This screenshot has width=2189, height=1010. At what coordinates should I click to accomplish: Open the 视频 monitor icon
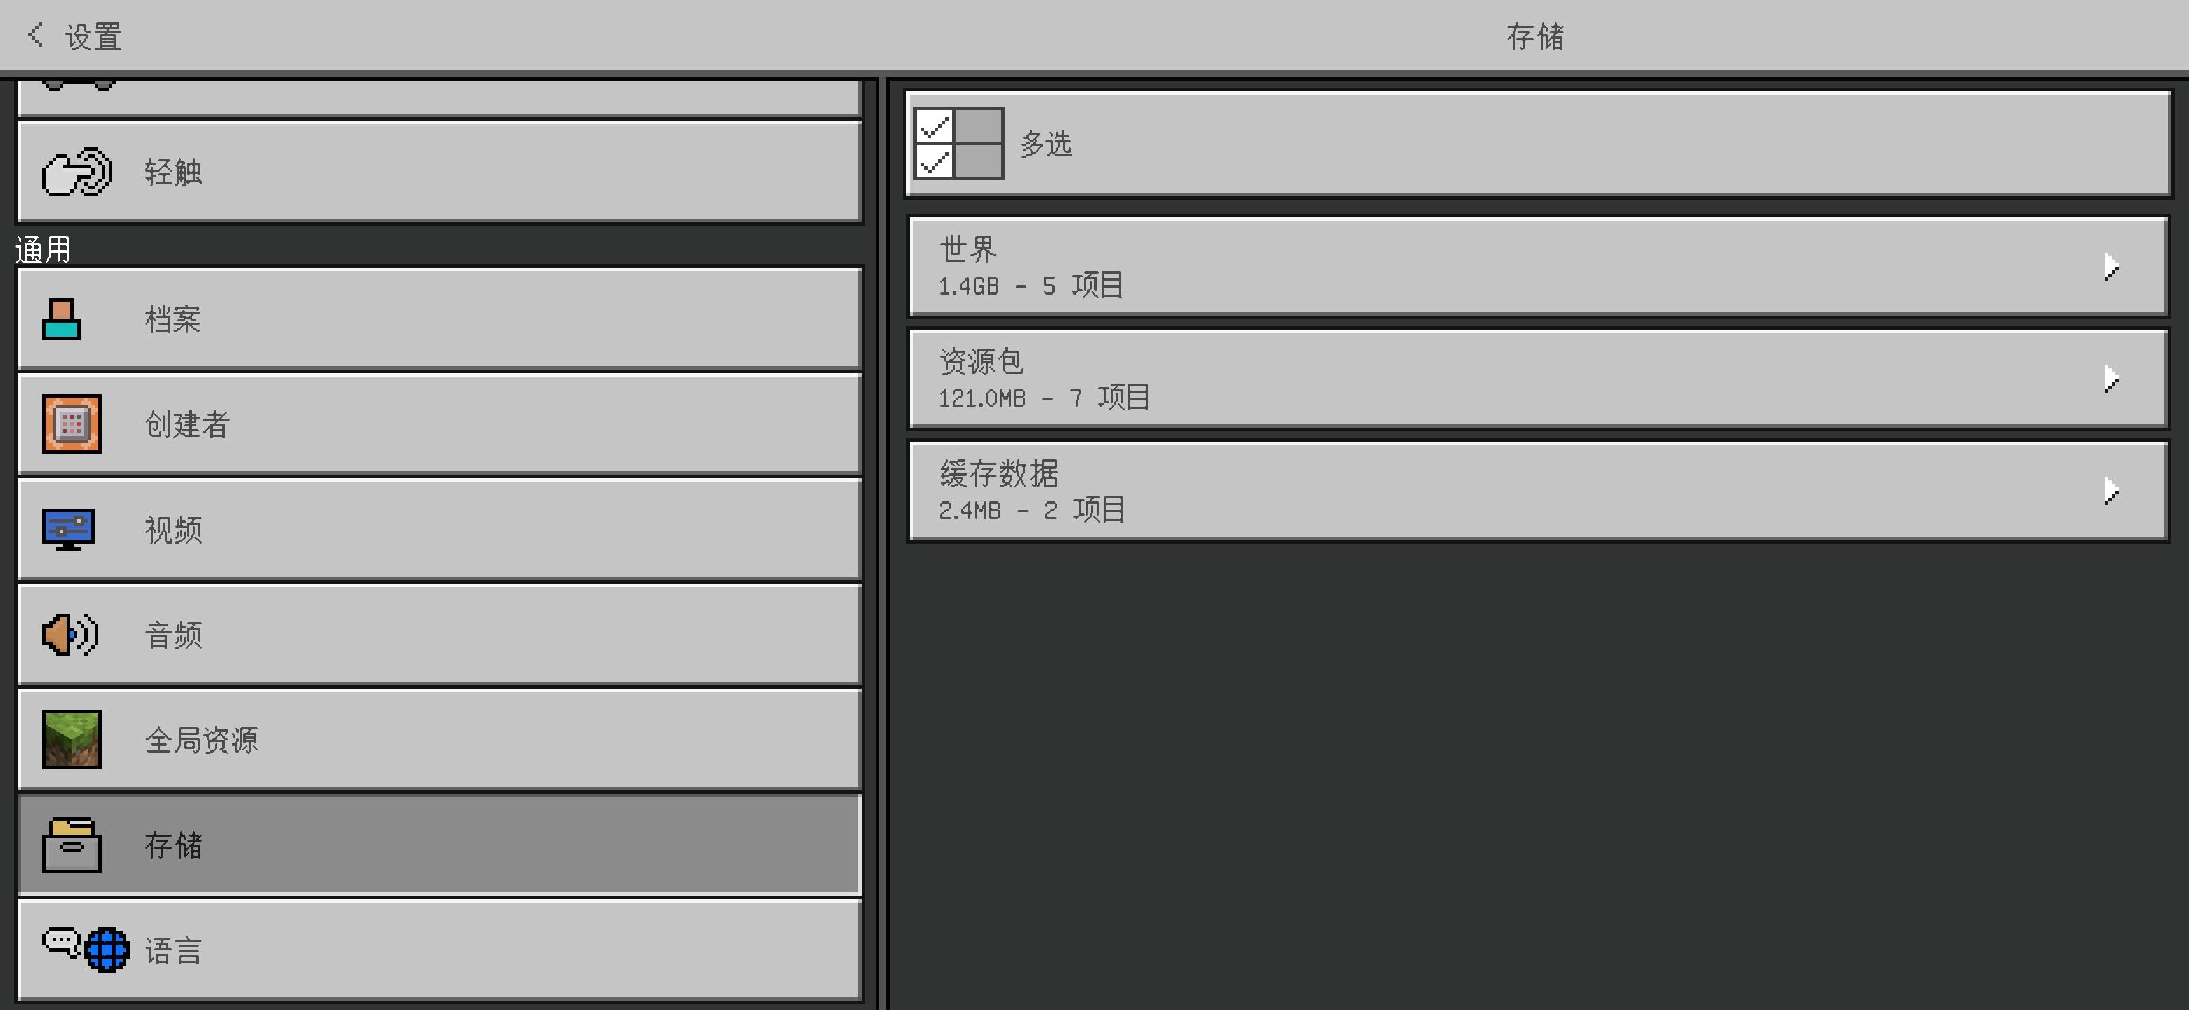point(68,530)
